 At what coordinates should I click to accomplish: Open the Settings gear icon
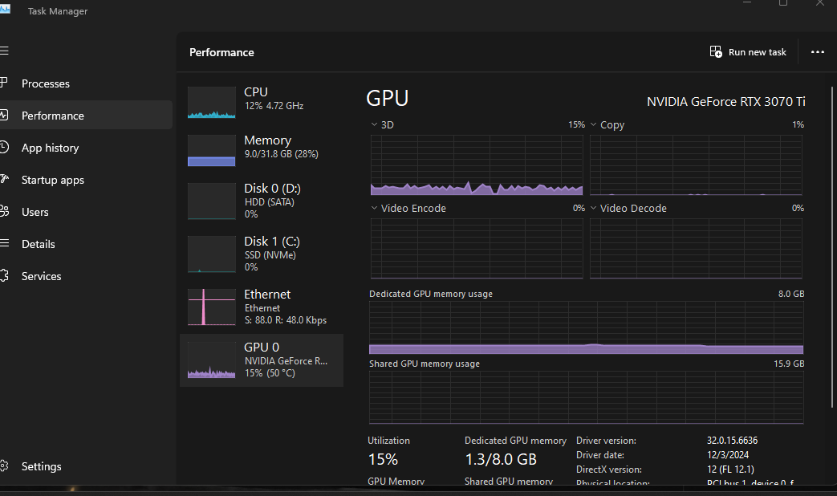4,466
